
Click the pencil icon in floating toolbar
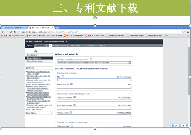tap(183, 126)
